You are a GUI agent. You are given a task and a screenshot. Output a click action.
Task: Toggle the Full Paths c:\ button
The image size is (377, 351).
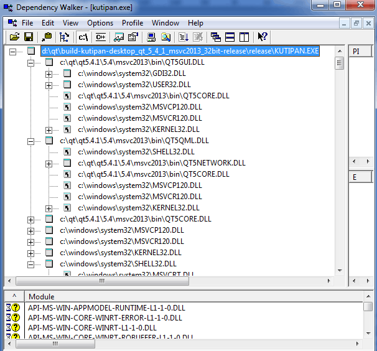click(x=83, y=37)
